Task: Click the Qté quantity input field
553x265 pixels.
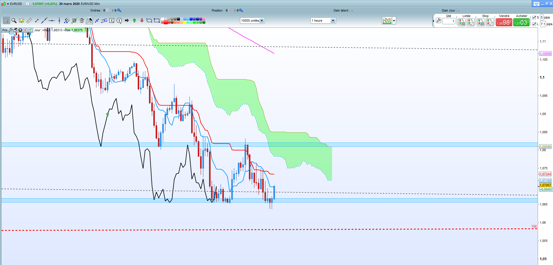Action: coord(449,21)
